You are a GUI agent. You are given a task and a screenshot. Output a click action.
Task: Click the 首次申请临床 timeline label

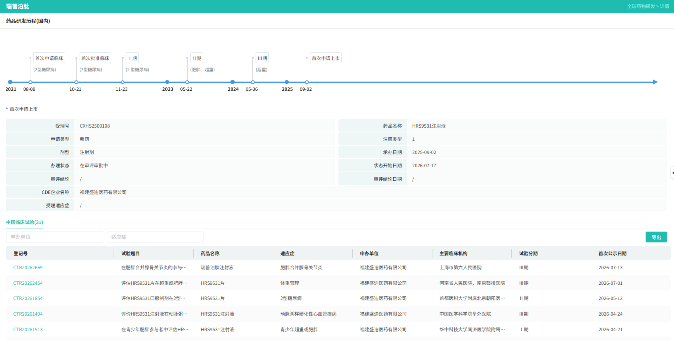pos(49,58)
